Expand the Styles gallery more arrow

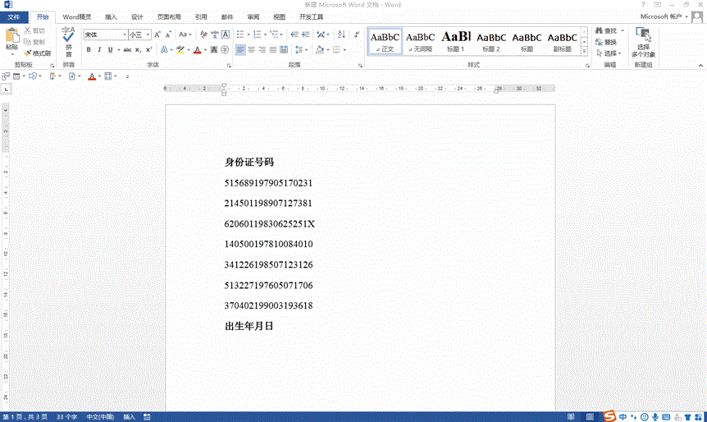[x=586, y=51]
